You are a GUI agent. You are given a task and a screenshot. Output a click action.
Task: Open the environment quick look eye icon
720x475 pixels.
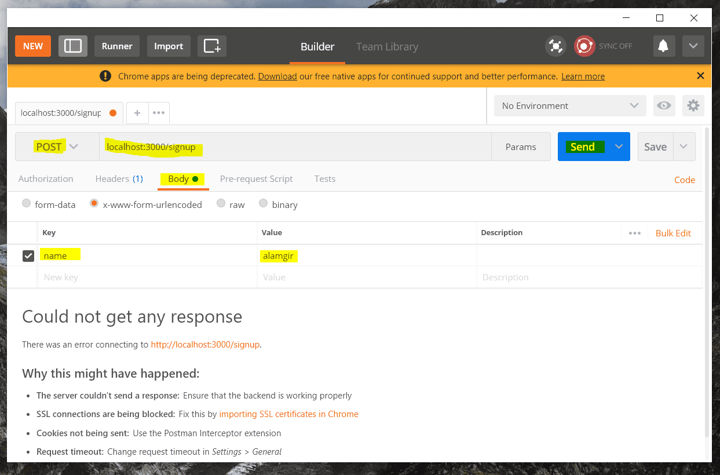[x=664, y=105]
